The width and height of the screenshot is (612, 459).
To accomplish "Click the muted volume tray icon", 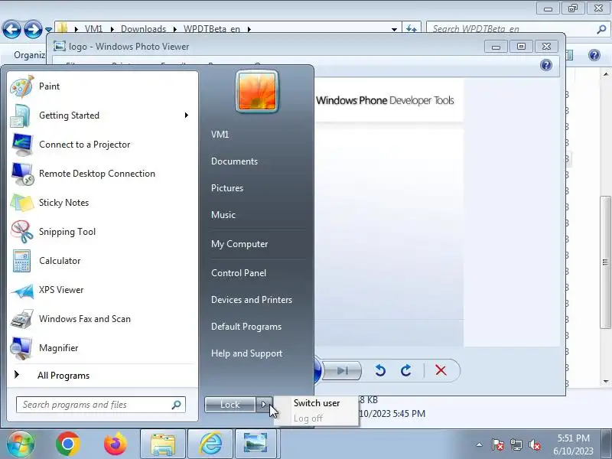I will (x=534, y=444).
